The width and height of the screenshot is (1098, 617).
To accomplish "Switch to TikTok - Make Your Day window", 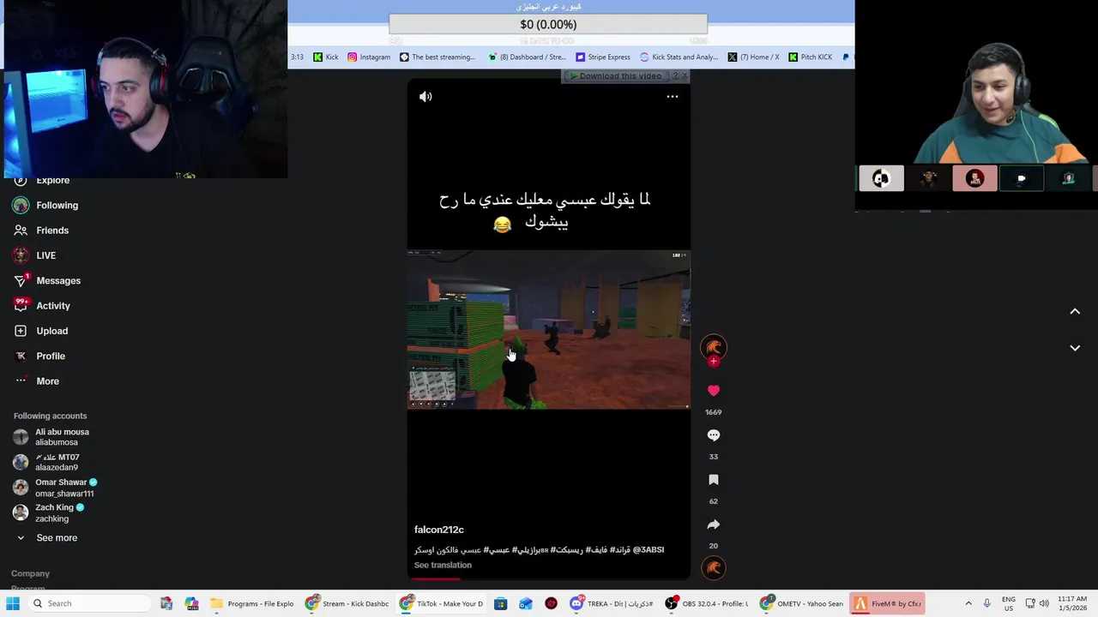I will (x=442, y=603).
